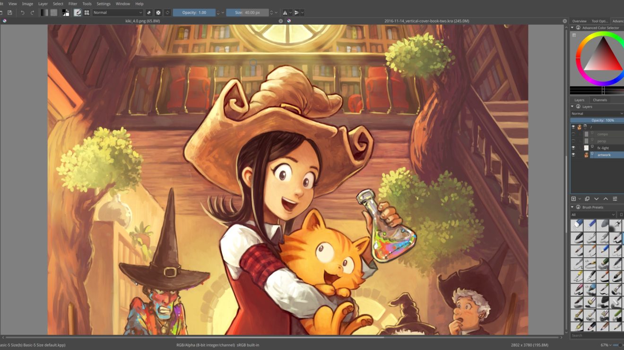The image size is (624, 350).
Task: Open the brush preset chooser grid
Action: pos(87,13)
